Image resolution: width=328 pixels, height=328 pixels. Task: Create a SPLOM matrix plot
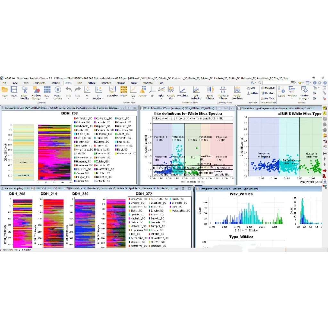click(x=124, y=91)
